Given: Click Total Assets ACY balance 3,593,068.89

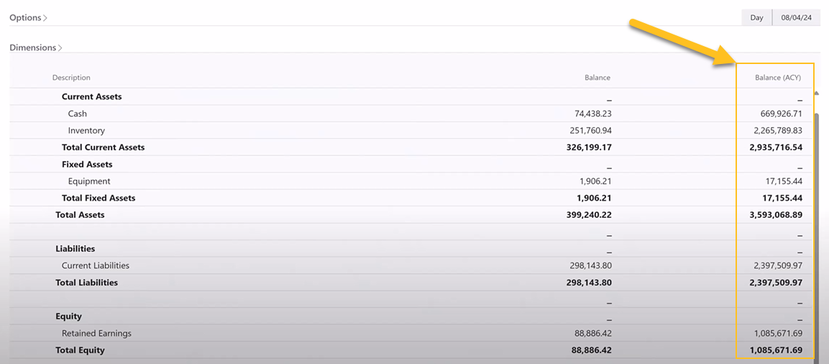Looking at the screenshot, I should [775, 215].
